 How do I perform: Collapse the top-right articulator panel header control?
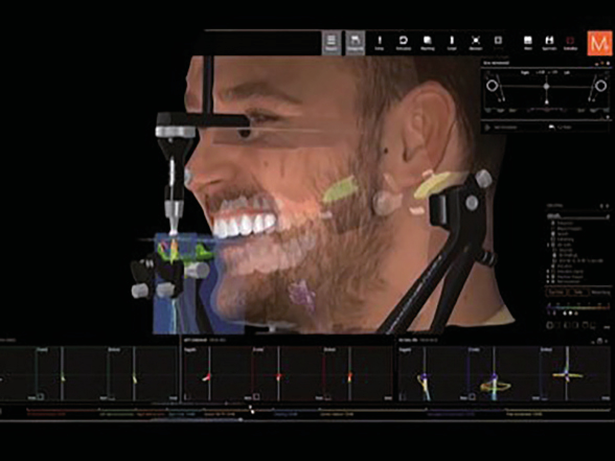coord(597,63)
